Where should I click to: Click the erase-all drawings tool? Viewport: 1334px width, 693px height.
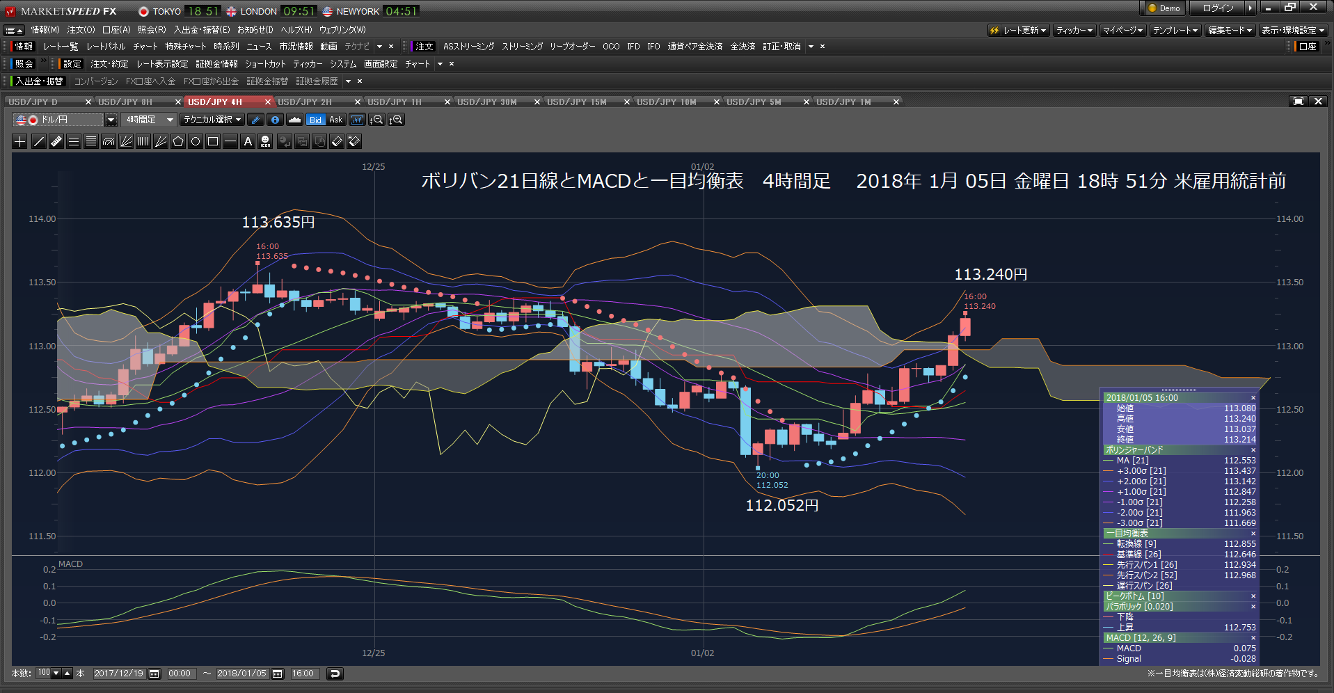(354, 141)
